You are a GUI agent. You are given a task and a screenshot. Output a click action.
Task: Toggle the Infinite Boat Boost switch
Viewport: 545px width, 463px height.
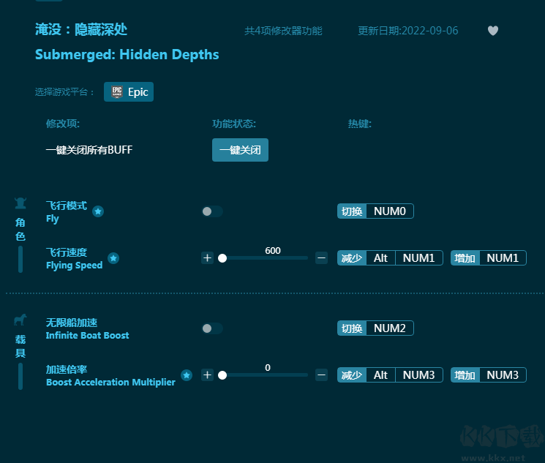[x=212, y=328]
